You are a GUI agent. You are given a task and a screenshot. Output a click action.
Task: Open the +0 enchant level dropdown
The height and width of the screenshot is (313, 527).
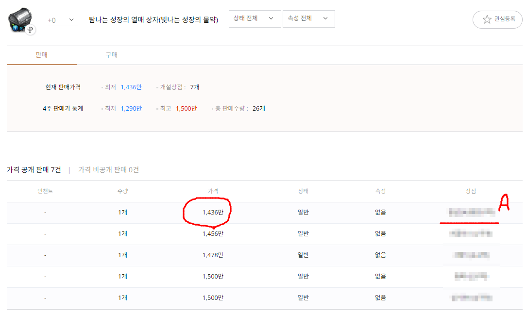(63, 19)
